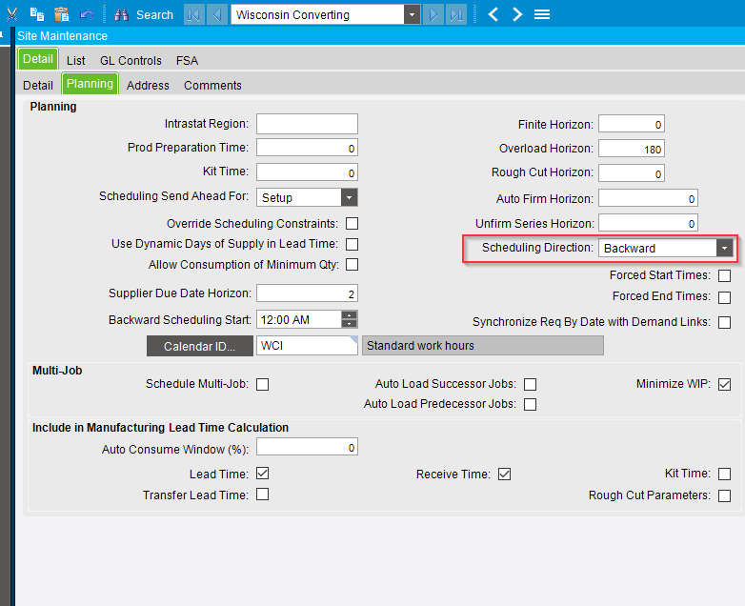The height and width of the screenshot is (606, 745).
Task: Toggle Synchronize Req By Date checkbox
Action: pos(725,322)
